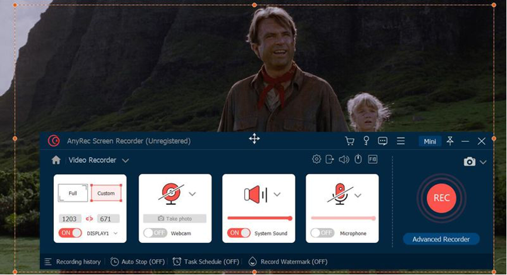The image size is (507, 275).
Task: Switch to Mini mode
Action: tap(430, 141)
